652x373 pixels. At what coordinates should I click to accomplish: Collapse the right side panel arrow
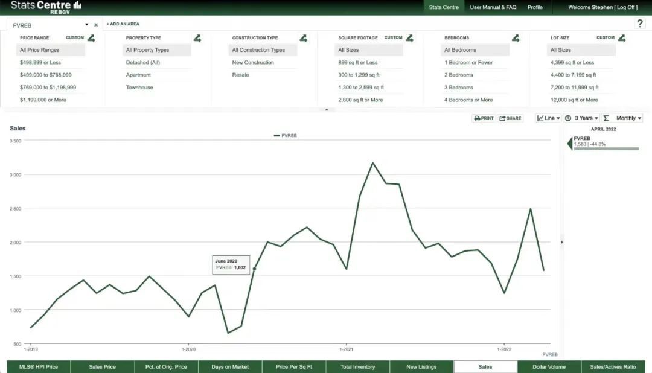click(562, 242)
